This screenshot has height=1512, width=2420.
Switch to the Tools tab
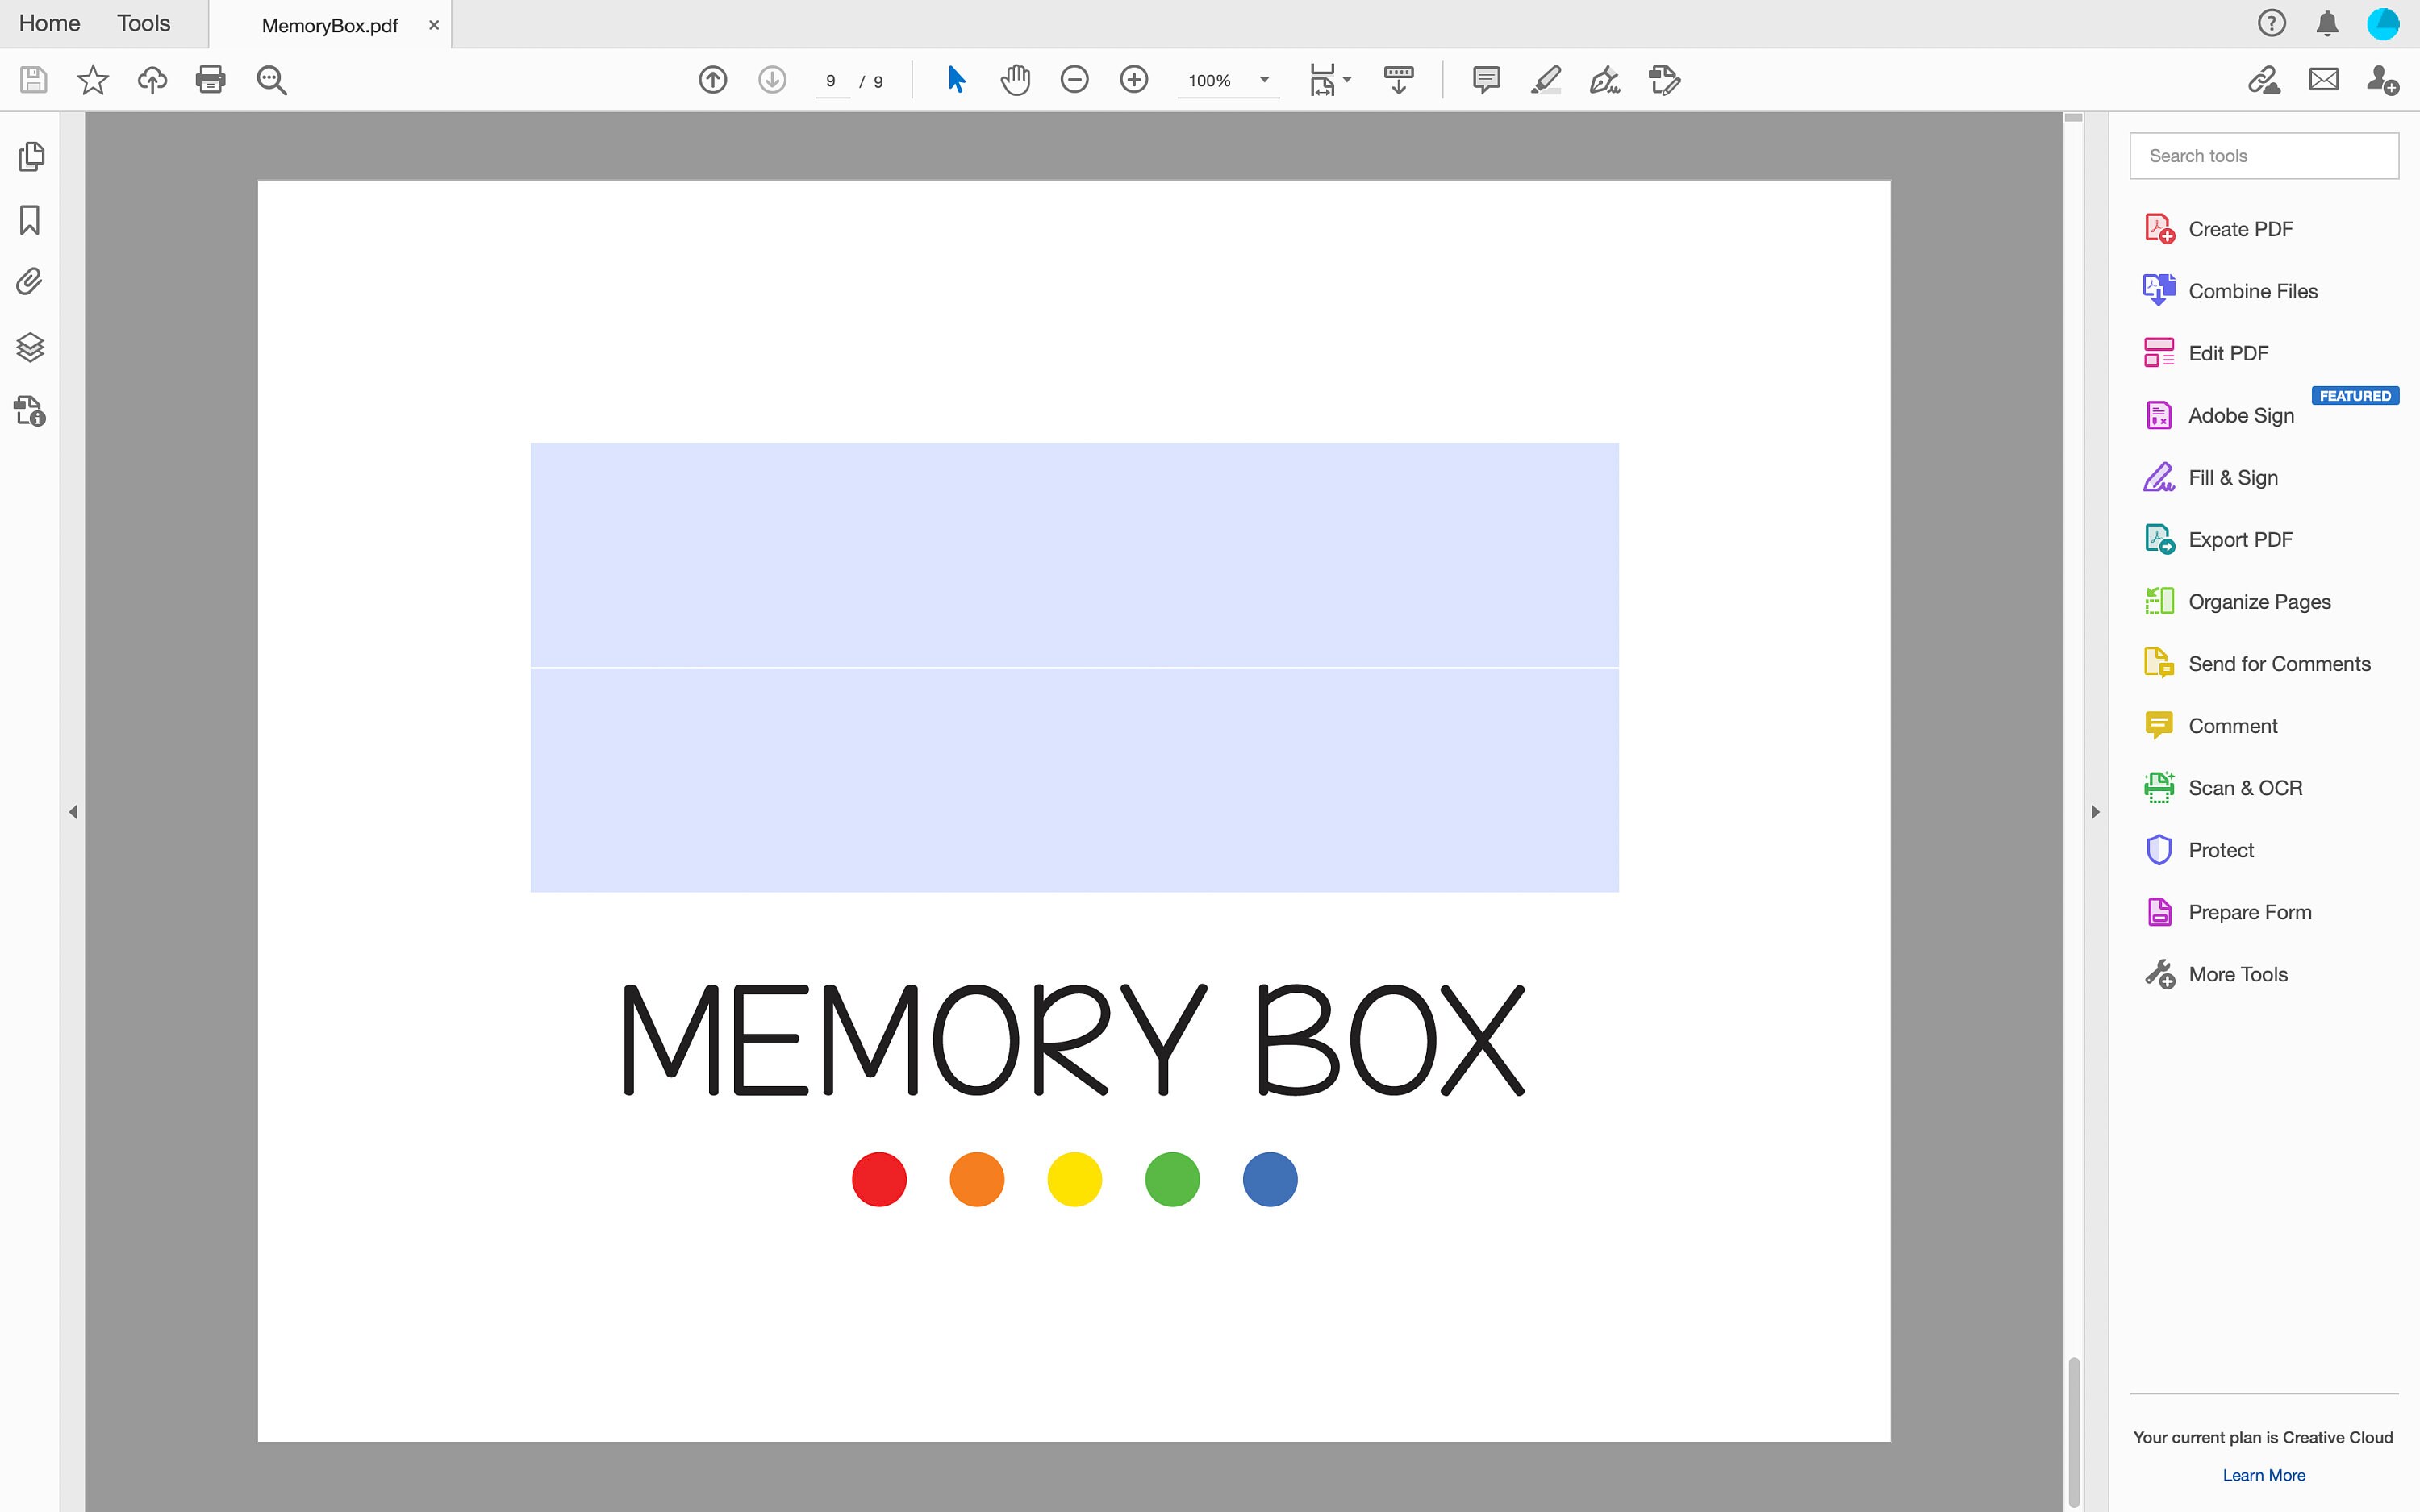pos(143,22)
